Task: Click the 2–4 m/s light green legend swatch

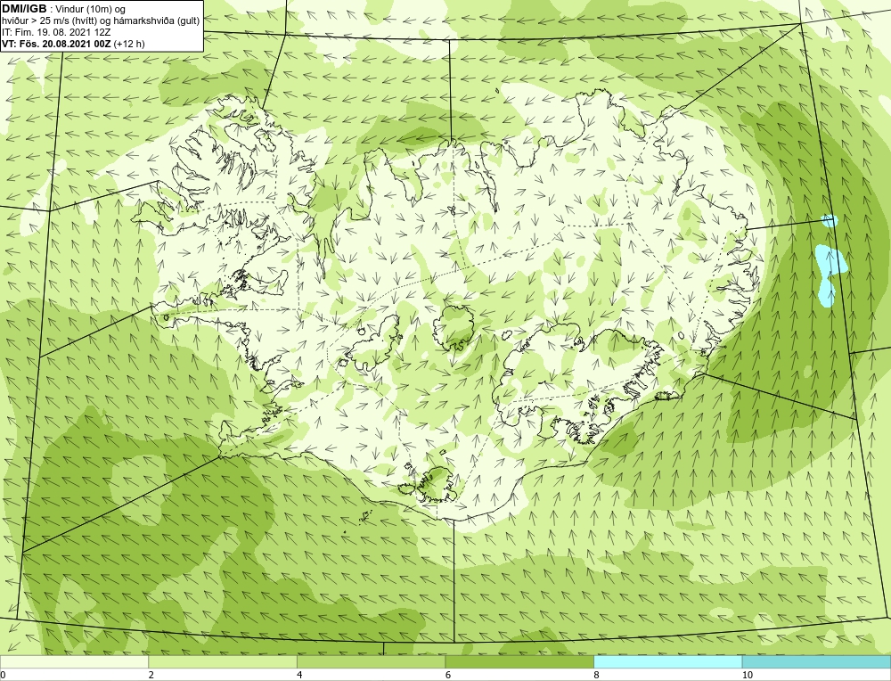Action: 223,661
